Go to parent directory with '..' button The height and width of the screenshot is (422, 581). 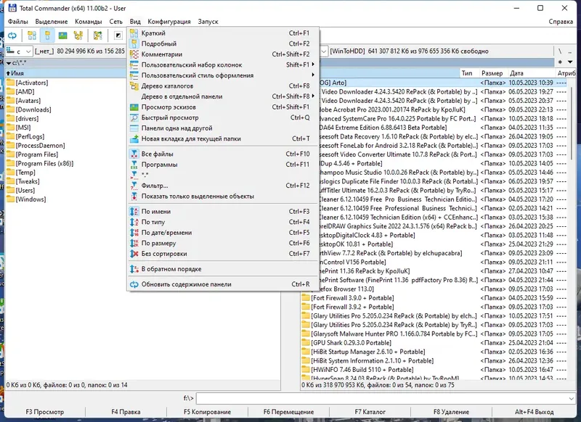click(x=570, y=51)
